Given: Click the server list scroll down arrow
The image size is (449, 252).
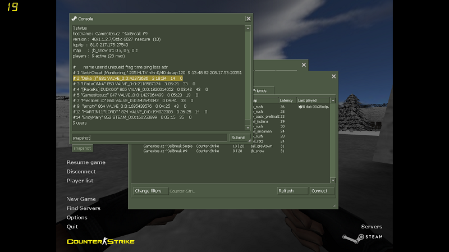Looking at the screenshot, I should [333, 180].
